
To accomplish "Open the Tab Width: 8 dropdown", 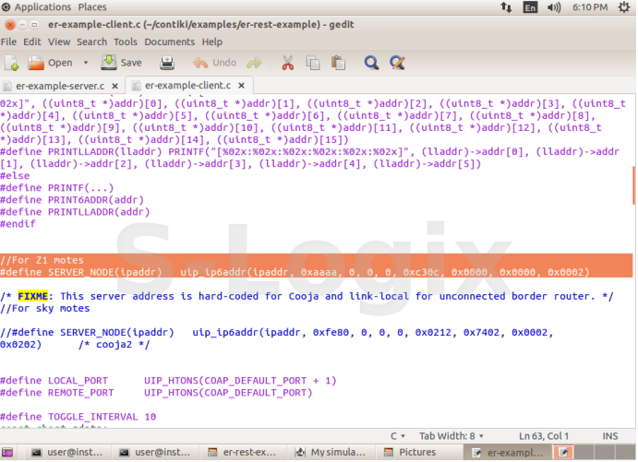I will coord(451,436).
